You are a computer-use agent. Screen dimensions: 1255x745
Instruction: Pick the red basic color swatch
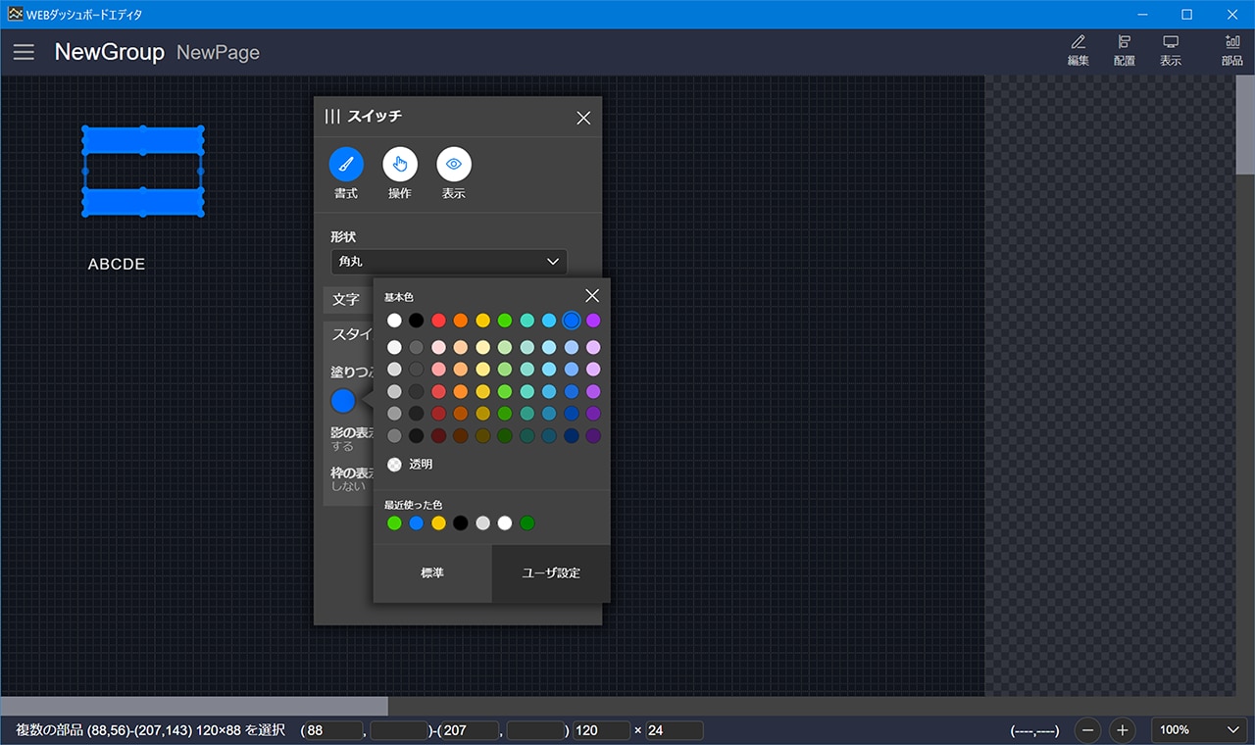(x=438, y=321)
